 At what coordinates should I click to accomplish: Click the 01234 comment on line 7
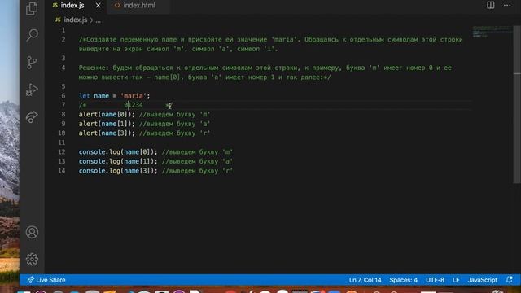134,105
